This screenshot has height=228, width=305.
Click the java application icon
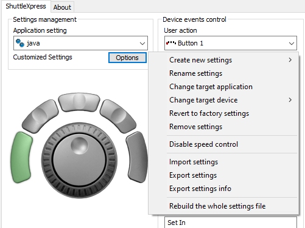point(20,43)
